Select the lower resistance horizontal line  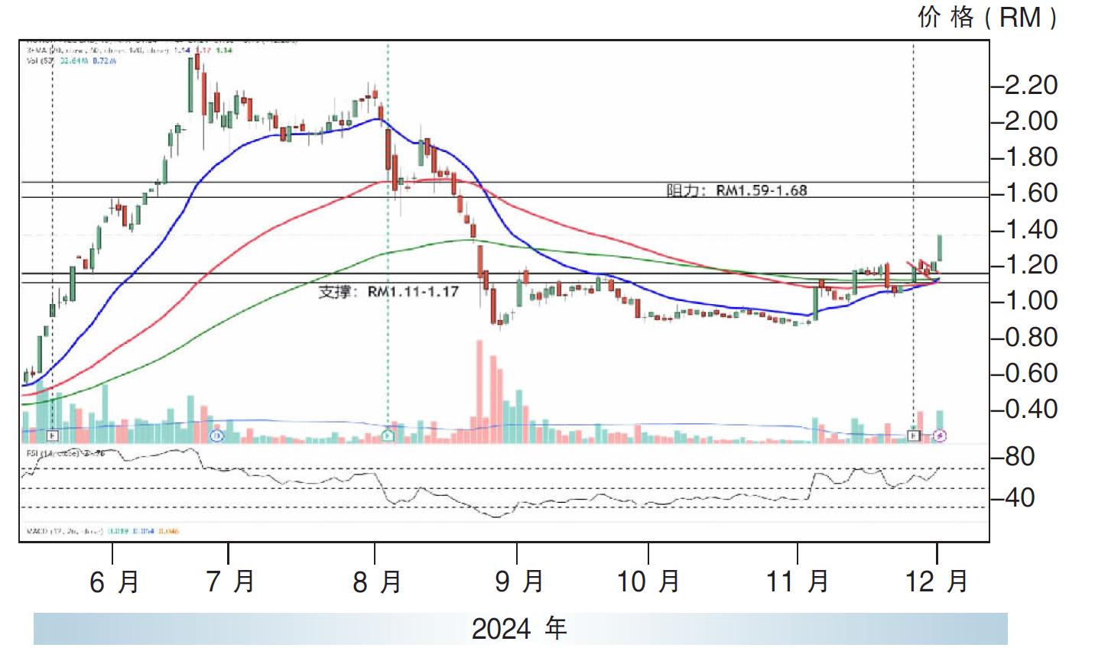click(x=504, y=198)
